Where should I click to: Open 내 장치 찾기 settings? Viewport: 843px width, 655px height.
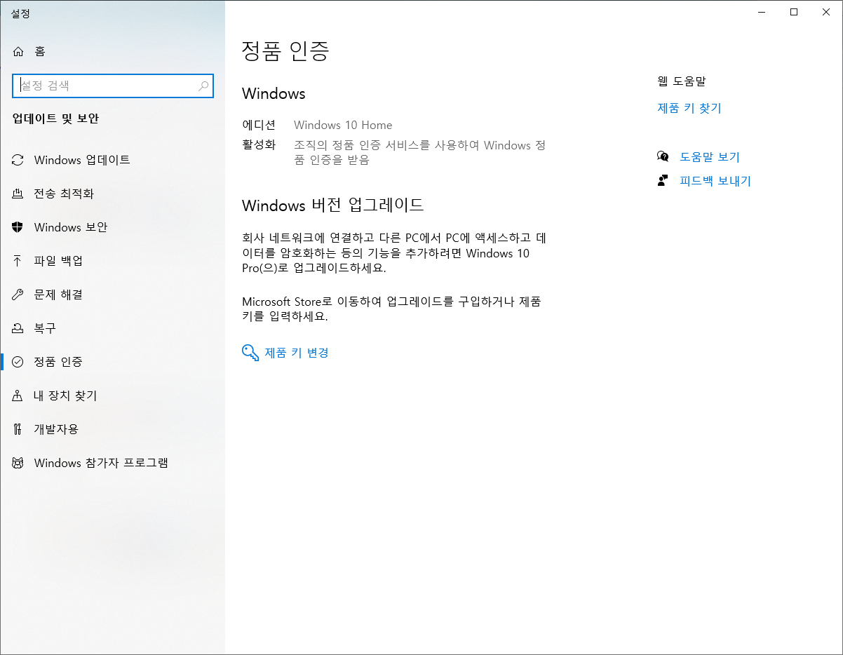[x=112, y=396]
